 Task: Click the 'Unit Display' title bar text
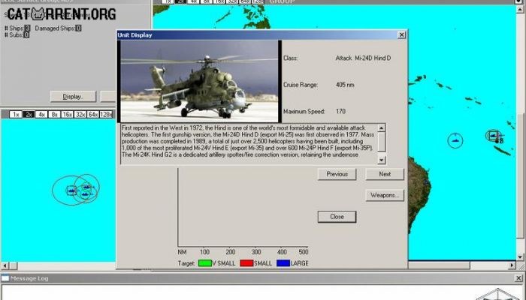pos(135,35)
